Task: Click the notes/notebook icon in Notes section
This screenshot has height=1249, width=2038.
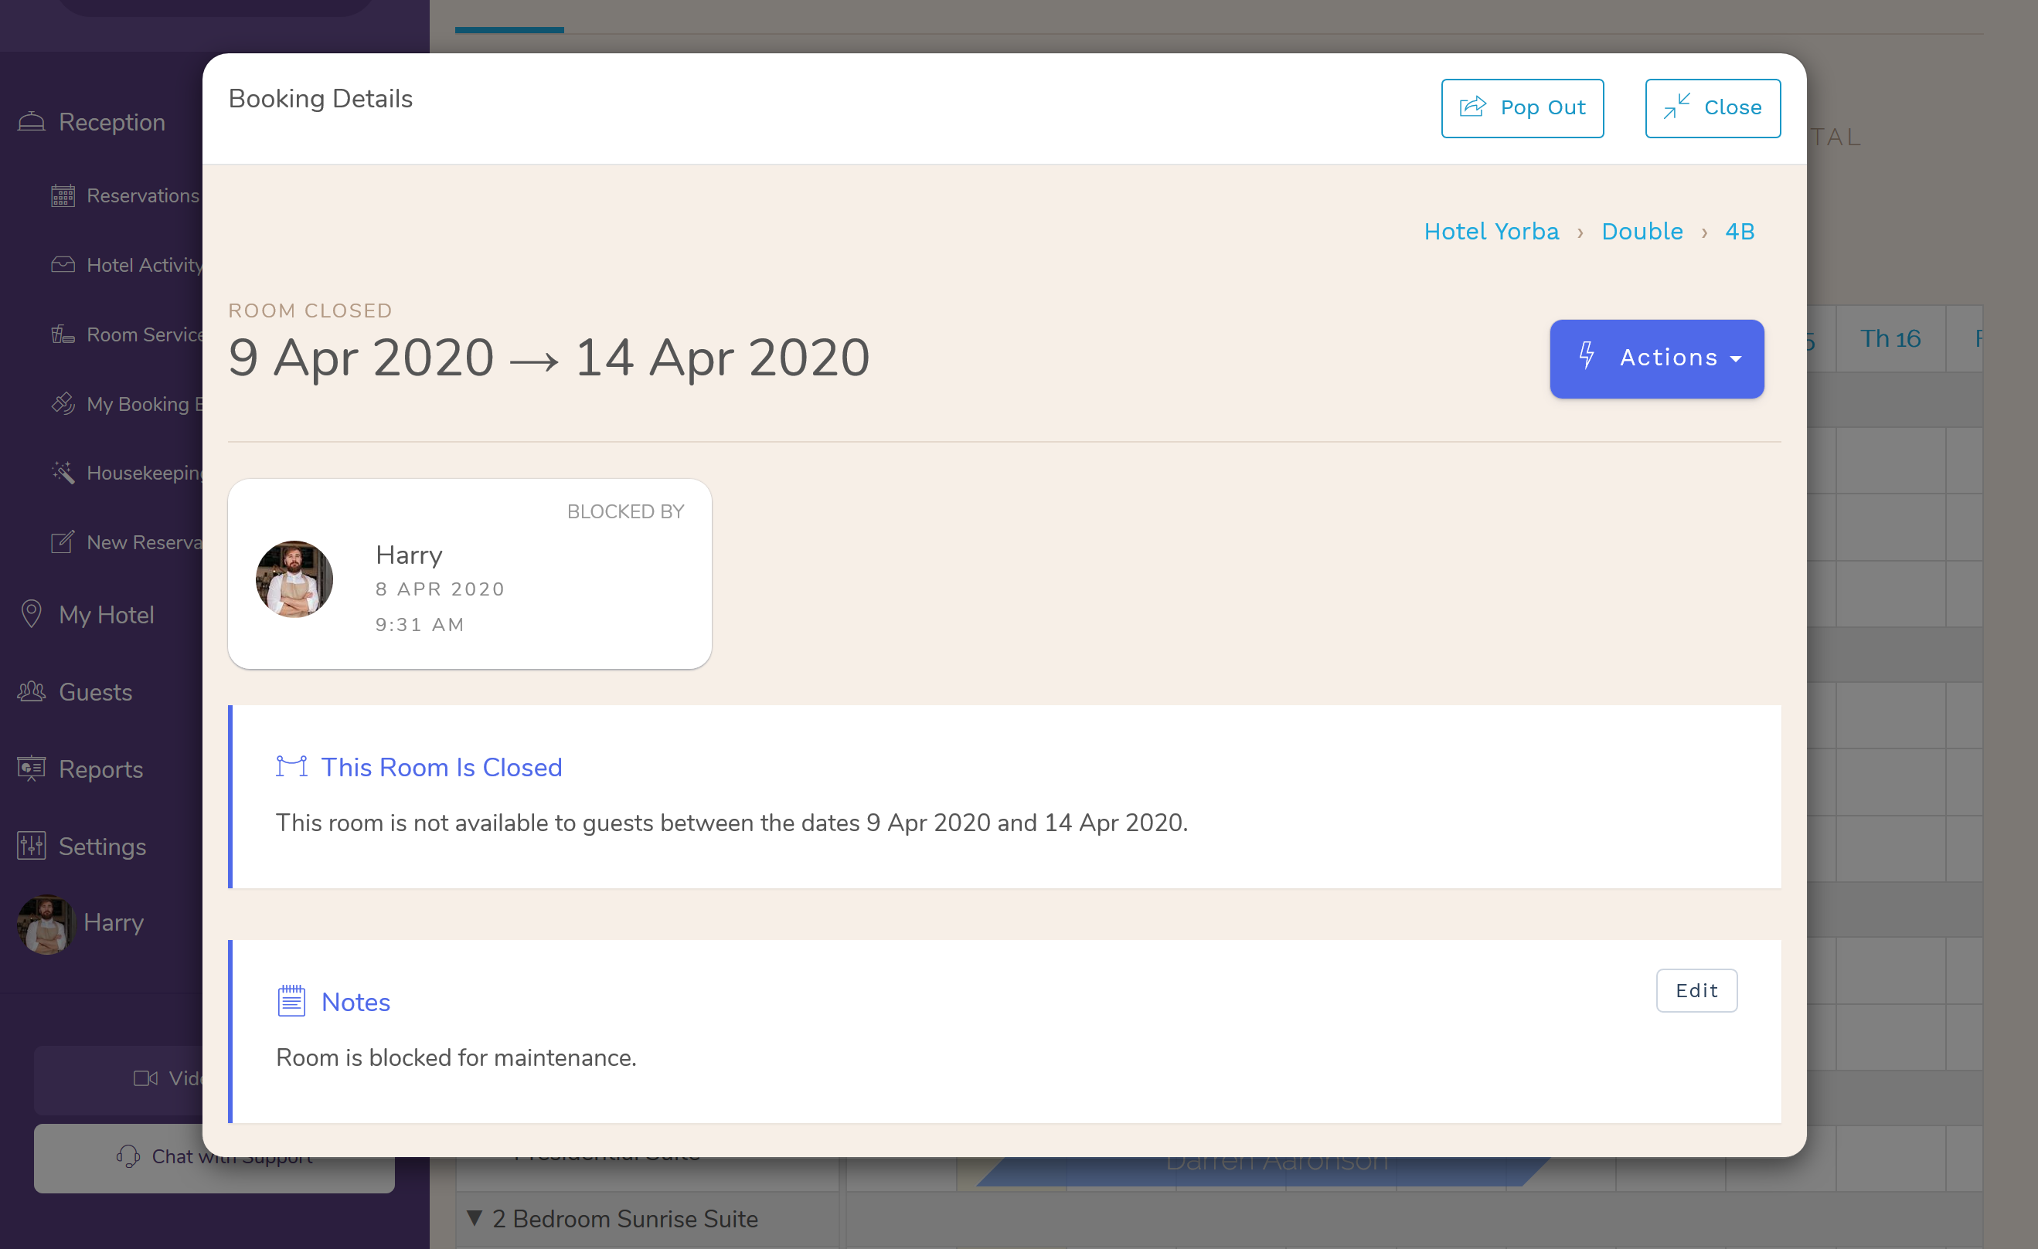Action: [x=291, y=1000]
